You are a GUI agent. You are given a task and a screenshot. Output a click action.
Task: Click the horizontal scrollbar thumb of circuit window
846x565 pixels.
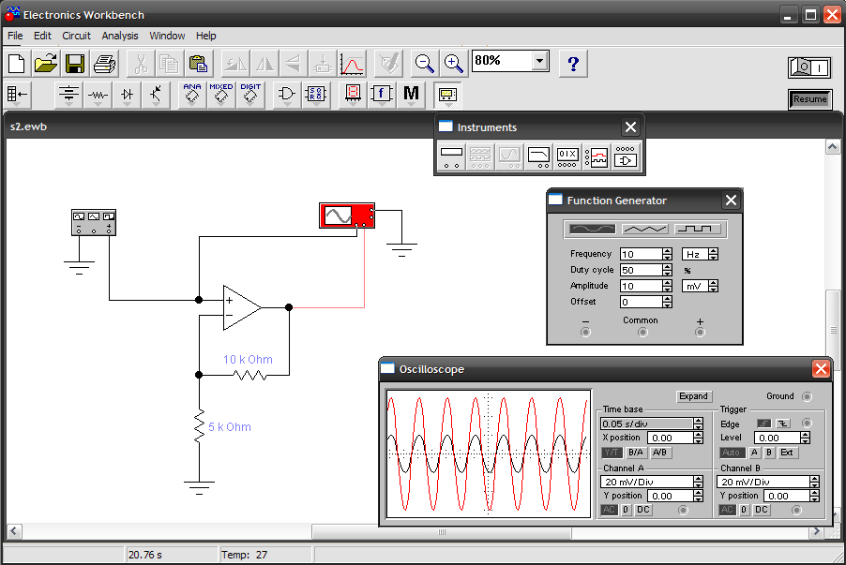coord(442,532)
